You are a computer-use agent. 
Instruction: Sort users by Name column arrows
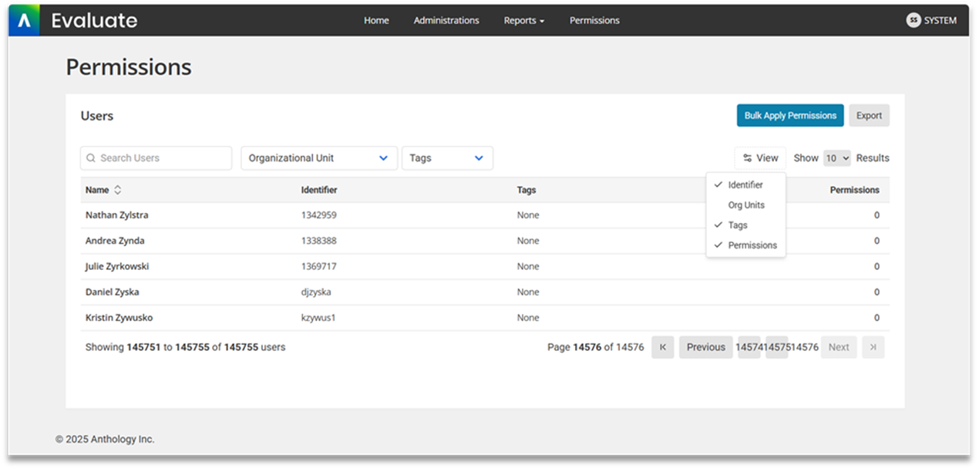(118, 190)
